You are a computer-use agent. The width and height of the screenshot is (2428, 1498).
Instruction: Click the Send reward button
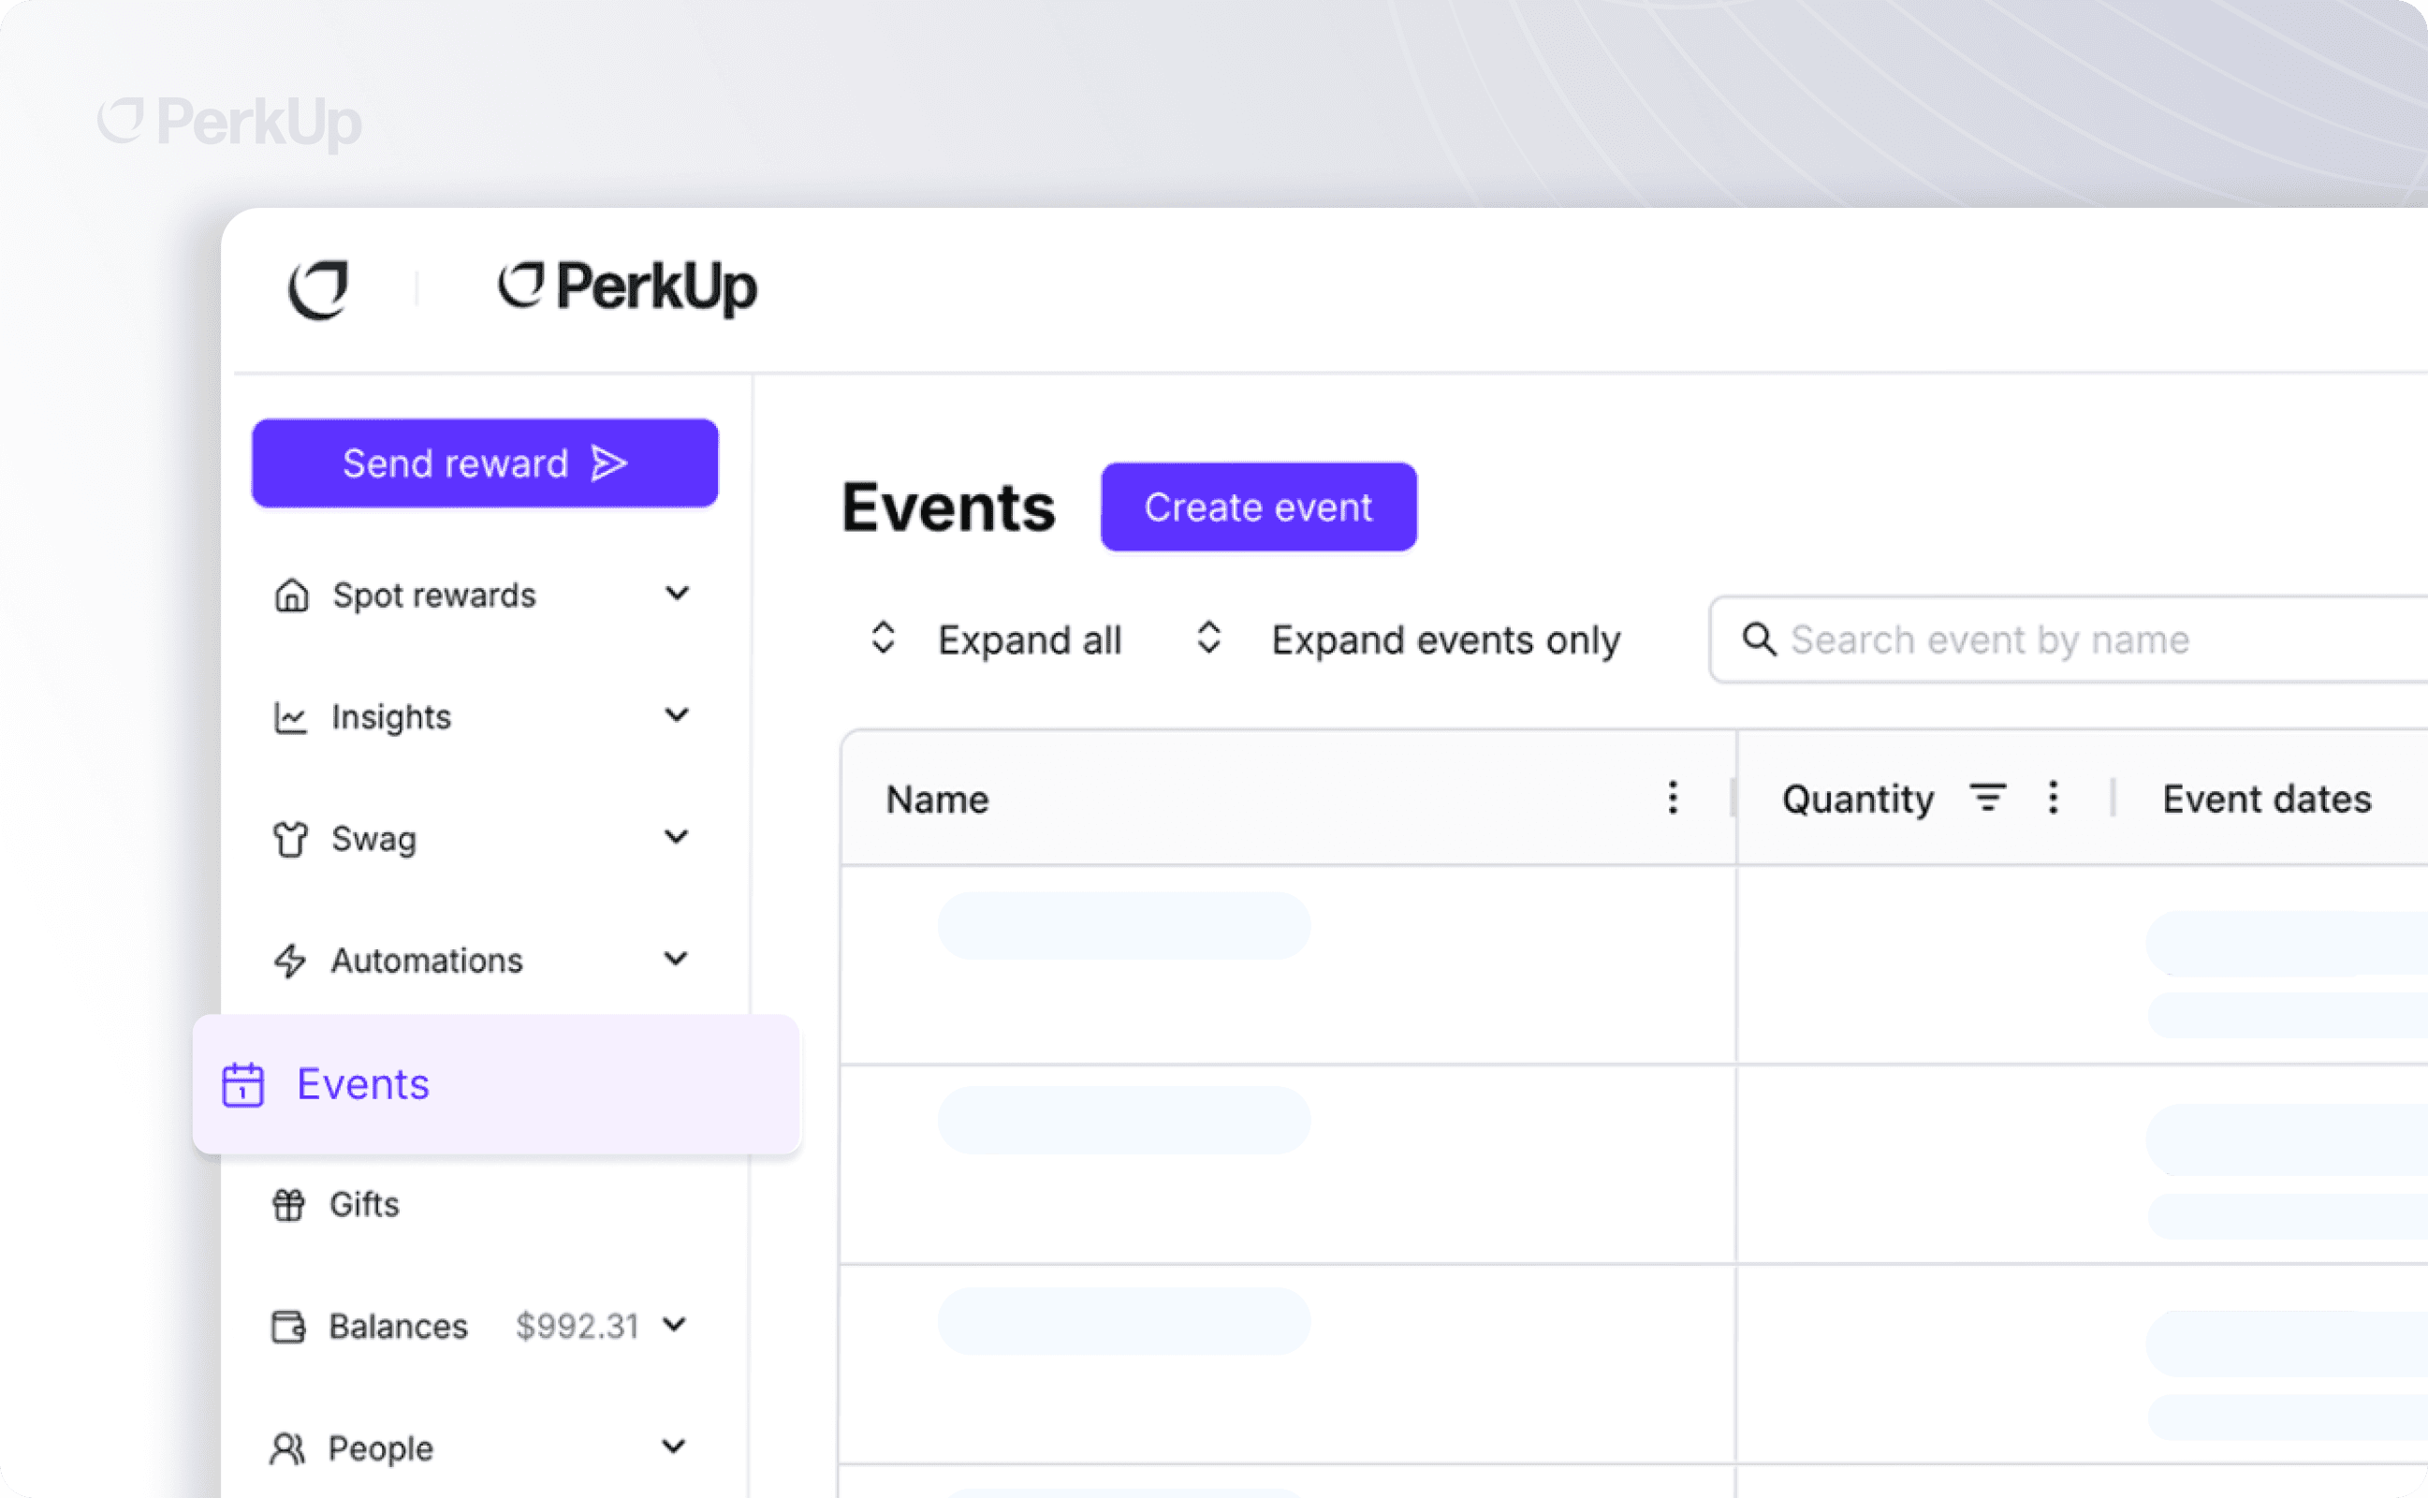point(484,463)
